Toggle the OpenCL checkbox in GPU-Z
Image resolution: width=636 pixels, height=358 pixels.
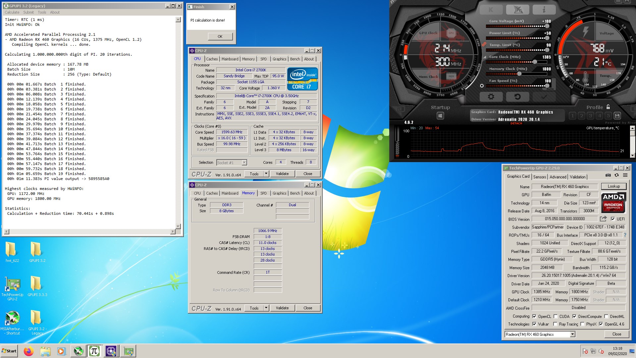pos(534,316)
